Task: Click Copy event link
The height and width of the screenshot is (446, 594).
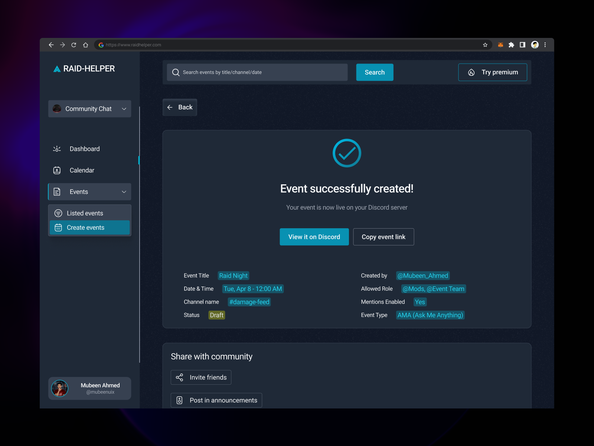Action: [x=384, y=237]
